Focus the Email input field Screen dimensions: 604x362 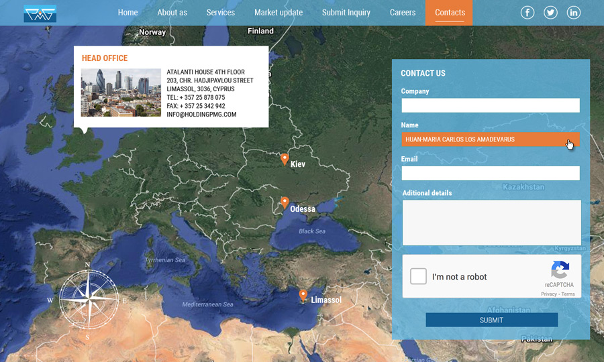(490, 174)
